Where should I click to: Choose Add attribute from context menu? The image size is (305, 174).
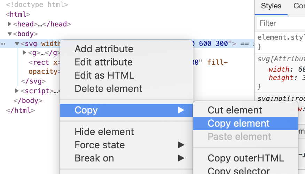[104, 49]
